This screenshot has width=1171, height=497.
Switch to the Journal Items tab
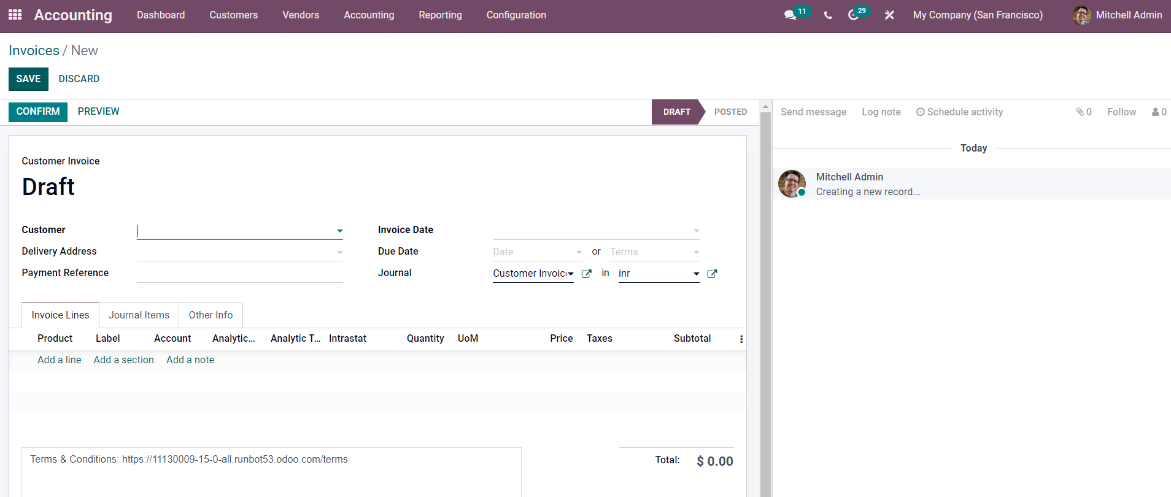click(139, 315)
